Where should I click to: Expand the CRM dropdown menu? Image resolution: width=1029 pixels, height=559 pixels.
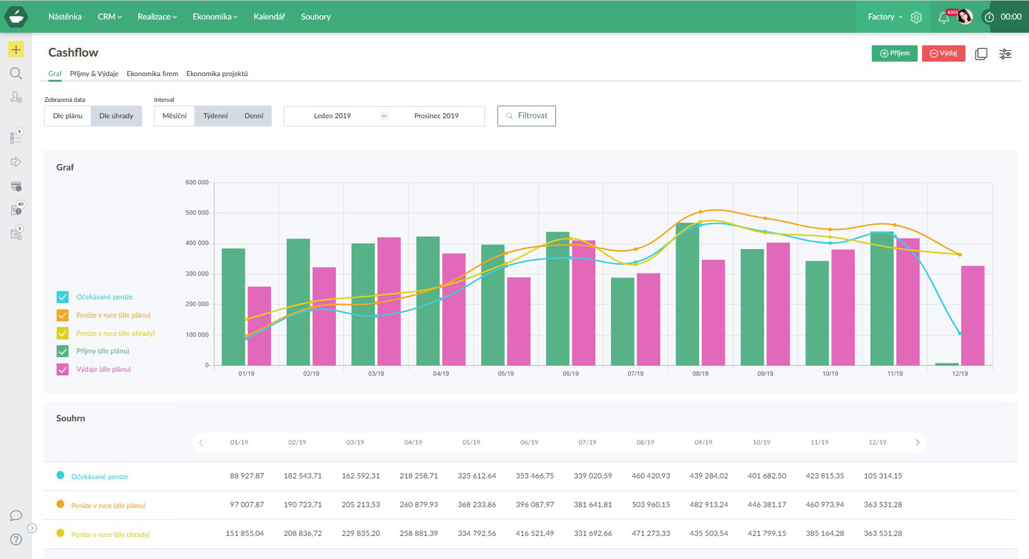[x=109, y=17]
